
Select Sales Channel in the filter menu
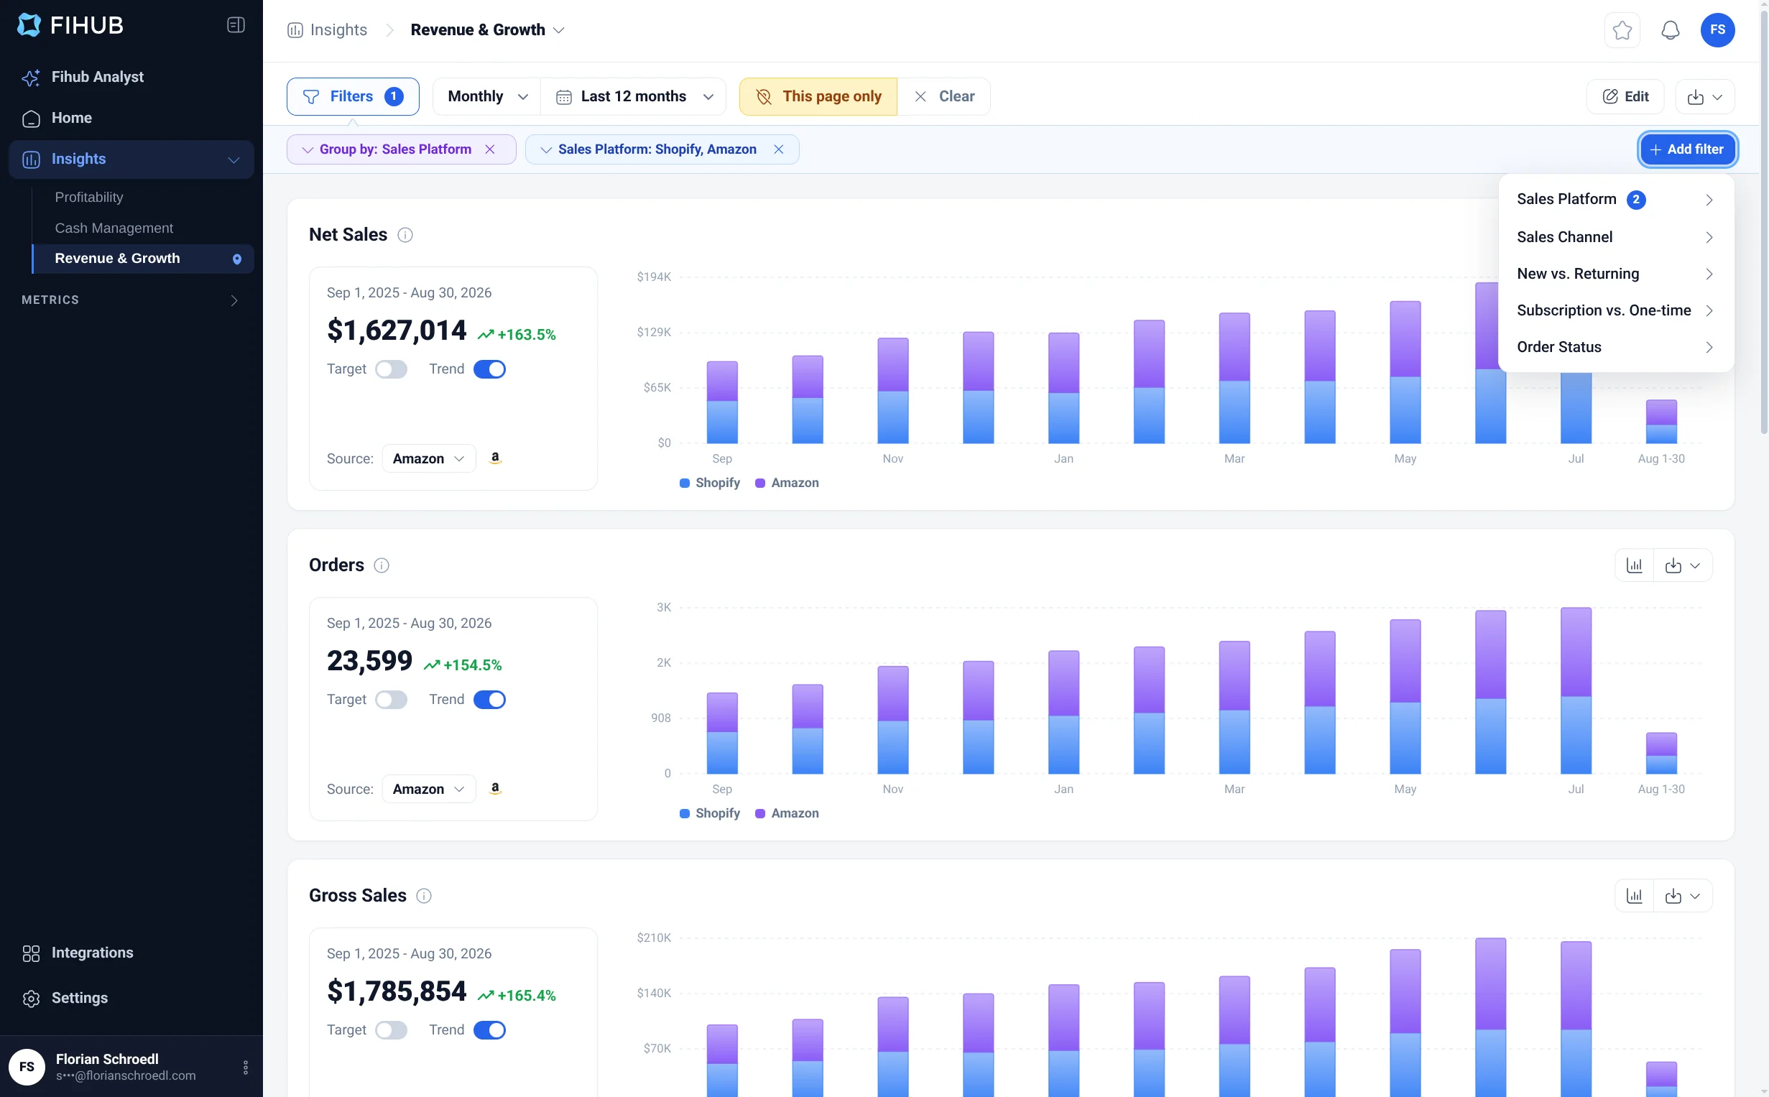[1615, 237]
